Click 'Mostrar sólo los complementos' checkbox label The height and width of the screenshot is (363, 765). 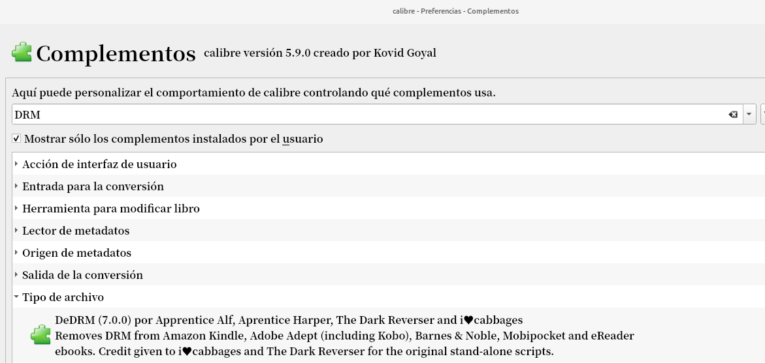(x=173, y=139)
